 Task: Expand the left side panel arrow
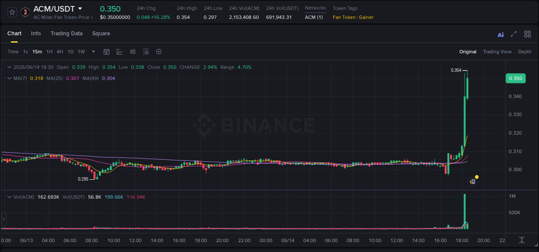click(4, 219)
